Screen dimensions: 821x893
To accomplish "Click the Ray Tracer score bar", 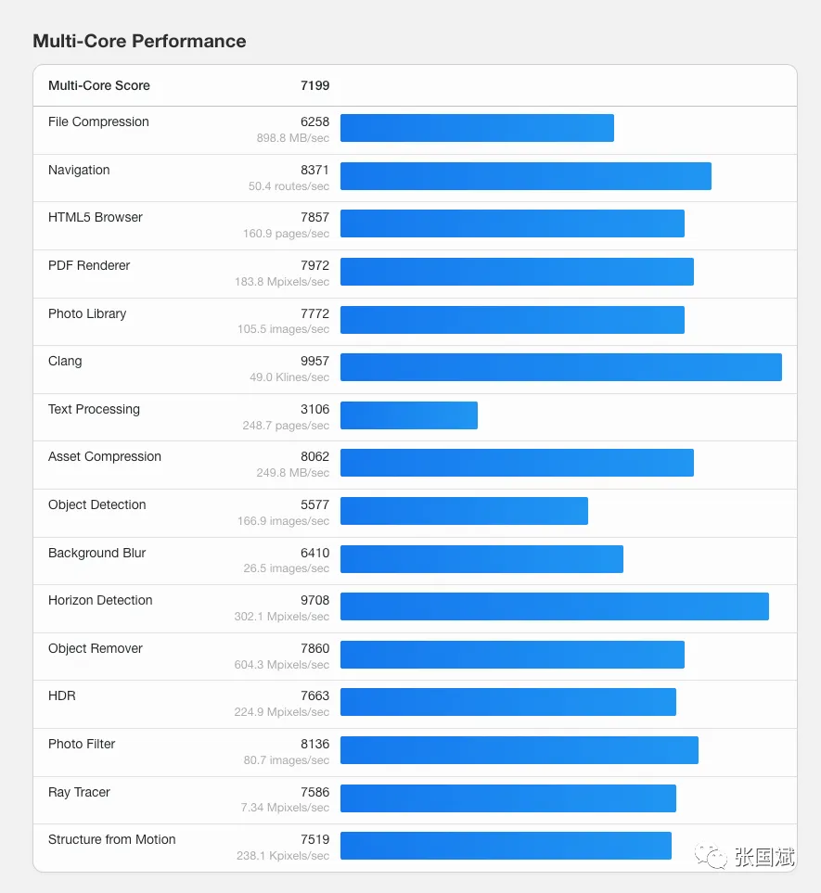I will pyautogui.click(x=507, y=798).
